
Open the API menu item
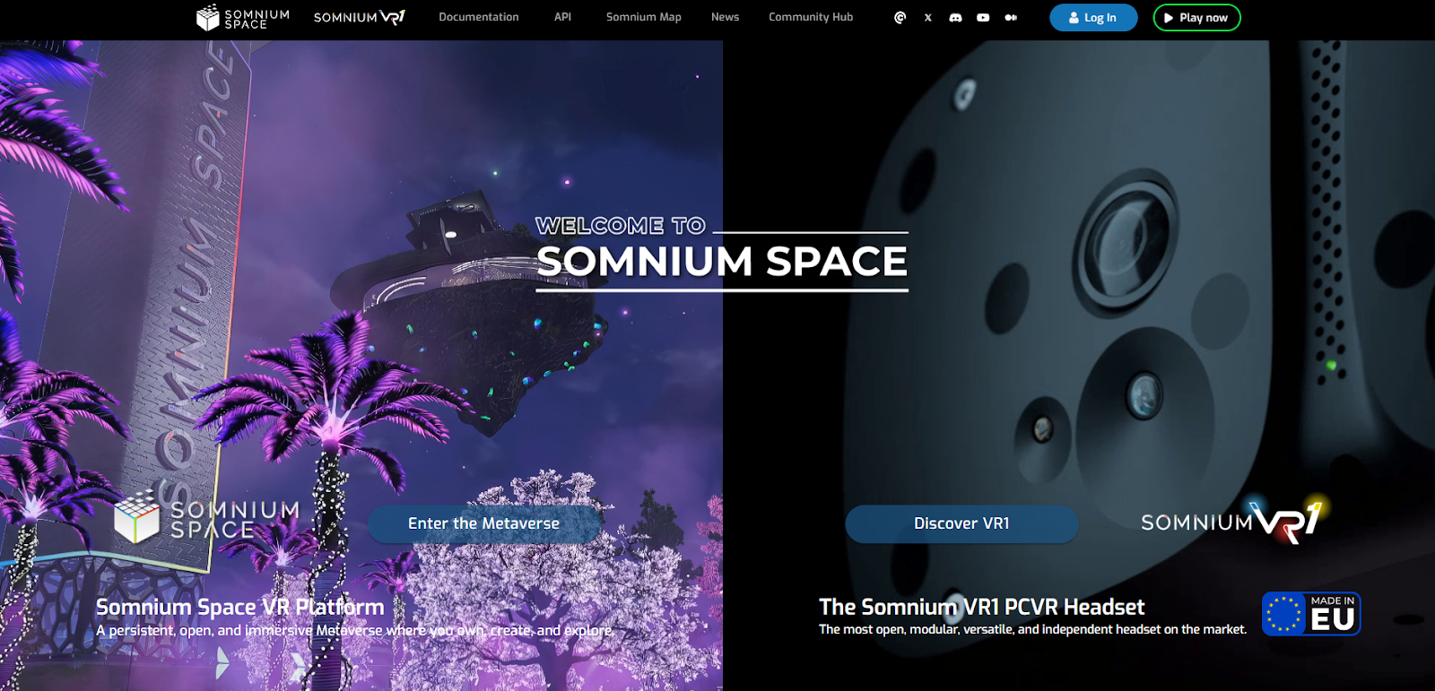pos(562,17)
